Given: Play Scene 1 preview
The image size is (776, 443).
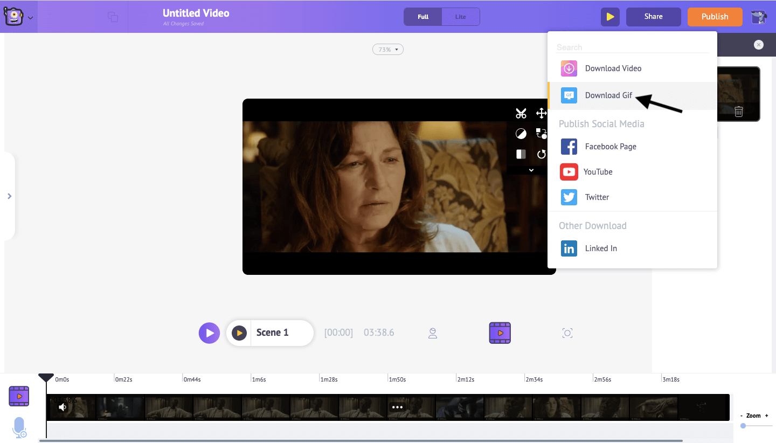Looking at the screenshot, I should click(x=239, y=333).
